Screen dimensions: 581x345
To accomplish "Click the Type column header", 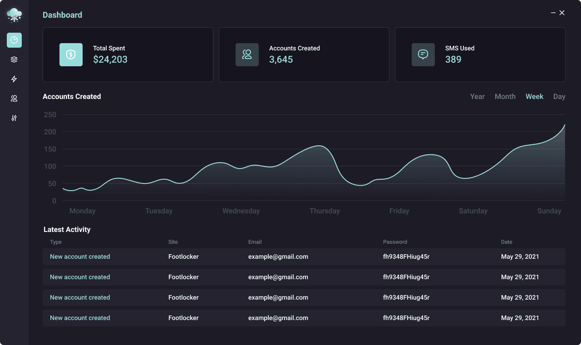I will pyautogui.click(x=56, y=242).
